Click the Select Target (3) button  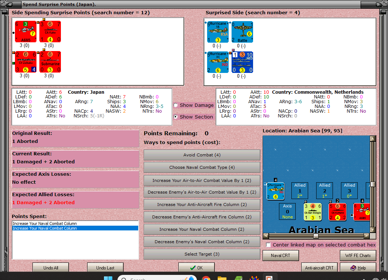coord(202,254)
